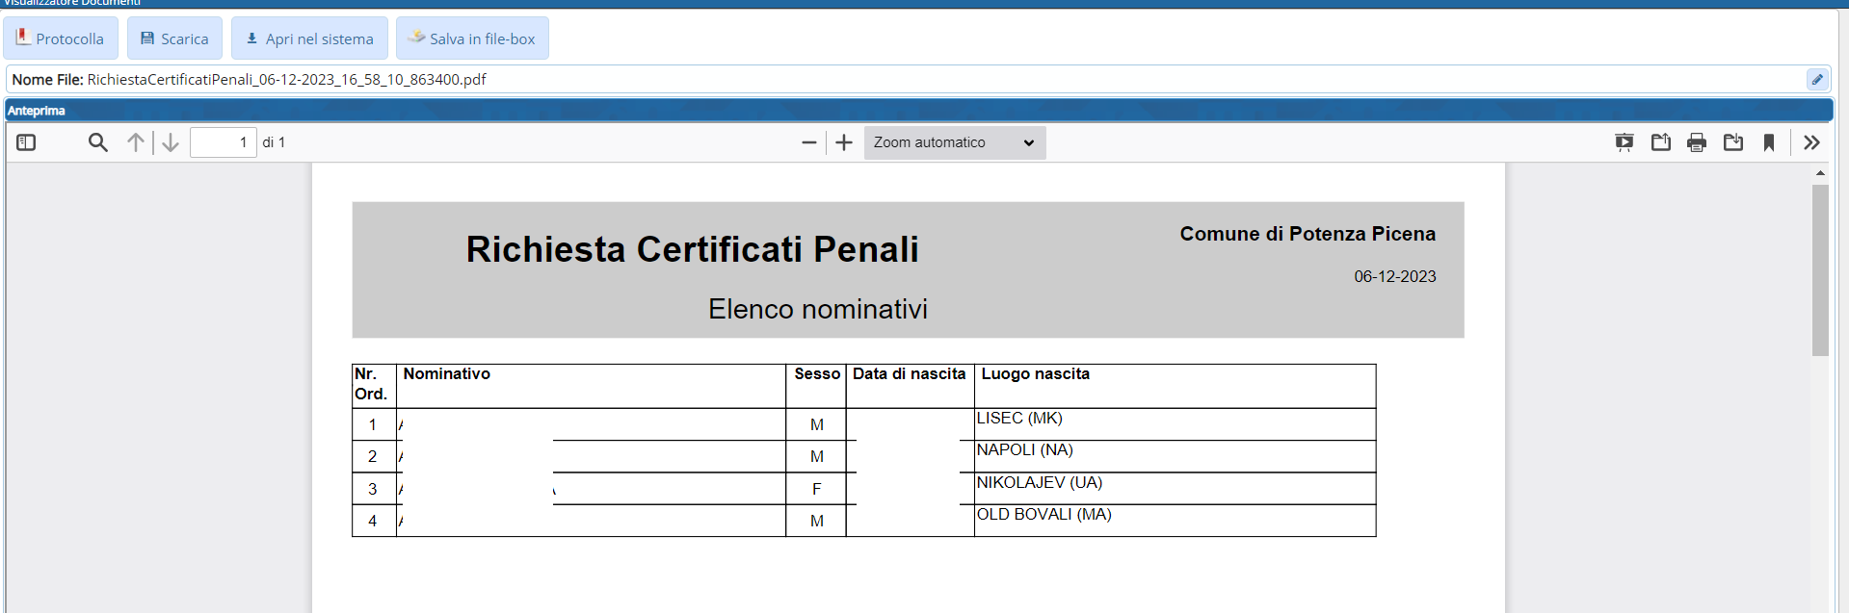The height and width of the screenshot is (613, 1849).
Task: Edit file name with pencil icon
Action: click(1817, 79)
